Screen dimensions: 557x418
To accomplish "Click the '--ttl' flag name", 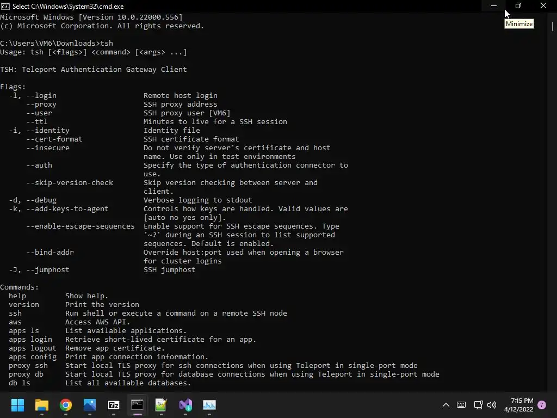I will pos(37,122).
